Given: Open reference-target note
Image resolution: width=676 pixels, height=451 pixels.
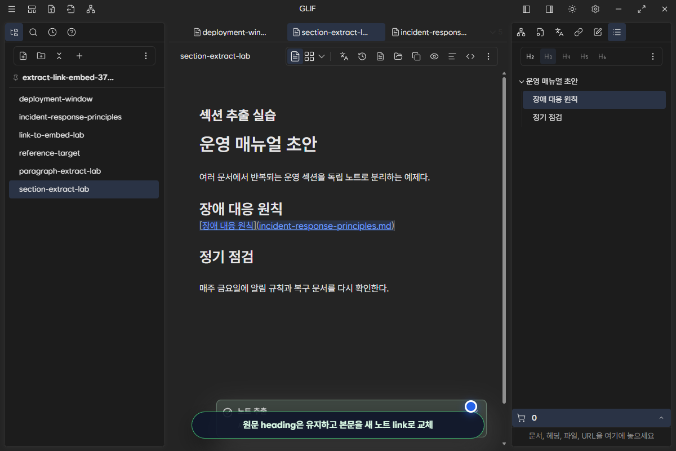Looking at the screenshot, I should tap(84, 153).
